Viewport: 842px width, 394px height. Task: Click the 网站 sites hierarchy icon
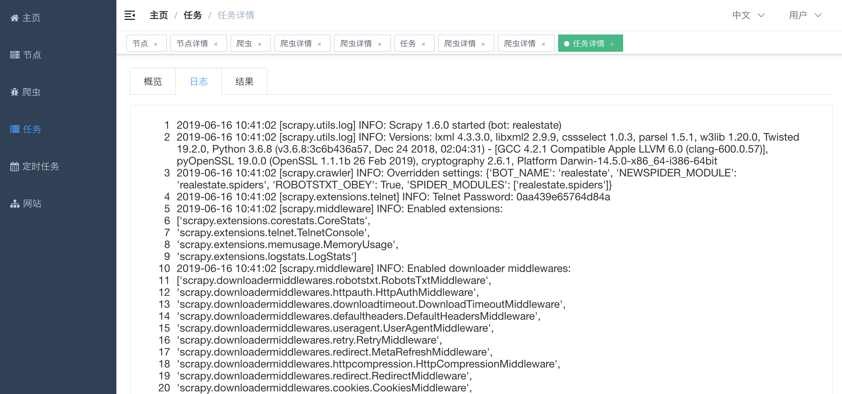pos(15,204)
